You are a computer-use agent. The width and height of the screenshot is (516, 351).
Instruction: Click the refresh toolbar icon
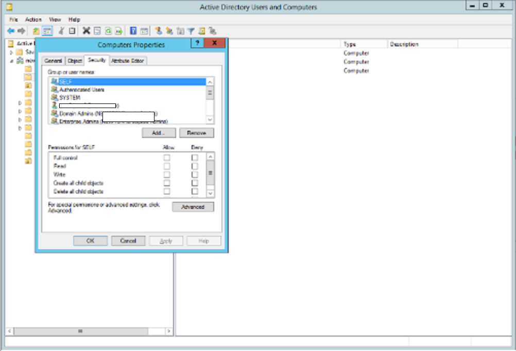pyautogui.click(x=109, y=30)
